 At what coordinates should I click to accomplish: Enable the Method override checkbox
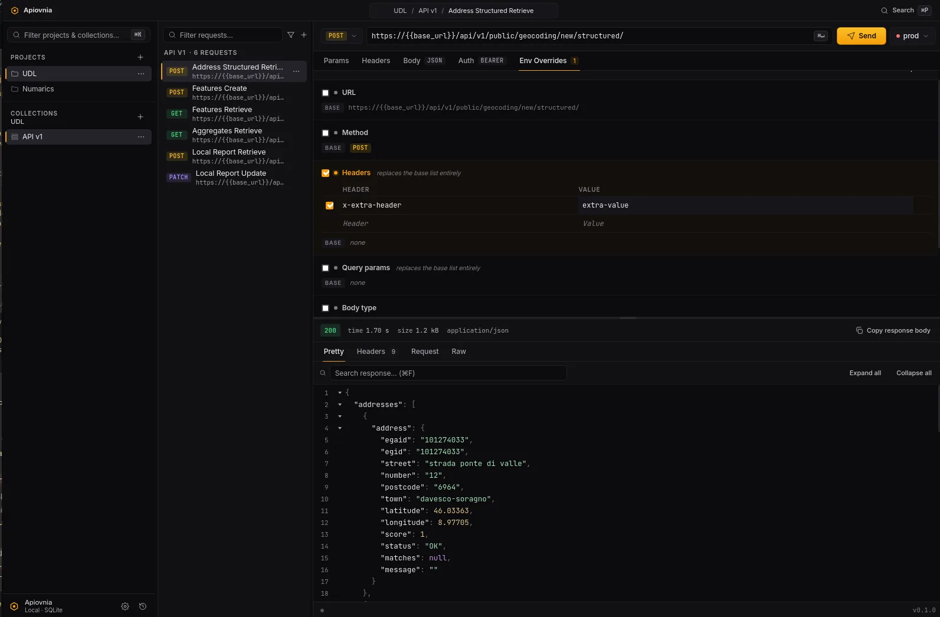click(x=325, y=133)
